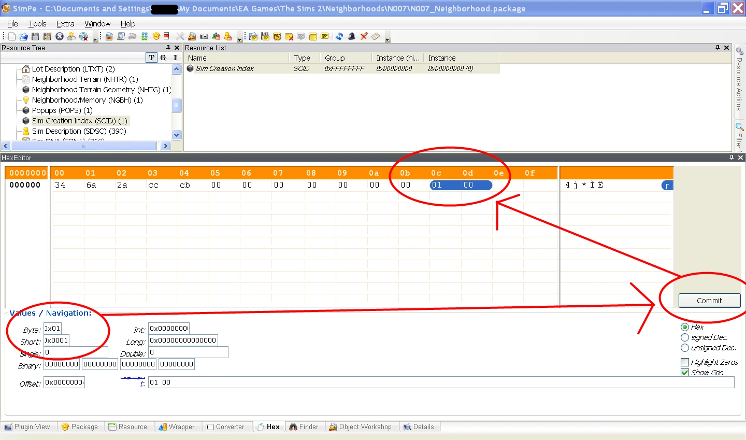The image size is (746, 440).
Task: Toggle the I instance view button
Action: point(175,58)
